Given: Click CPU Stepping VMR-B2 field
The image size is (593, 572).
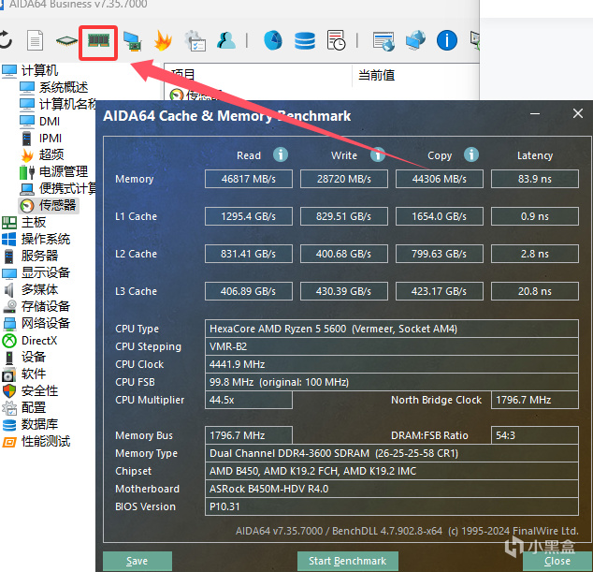Looking at the screenshot, I should [391, 346].
